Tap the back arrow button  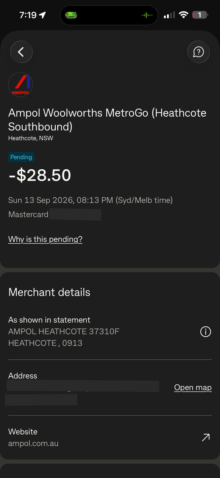(21, 52)
